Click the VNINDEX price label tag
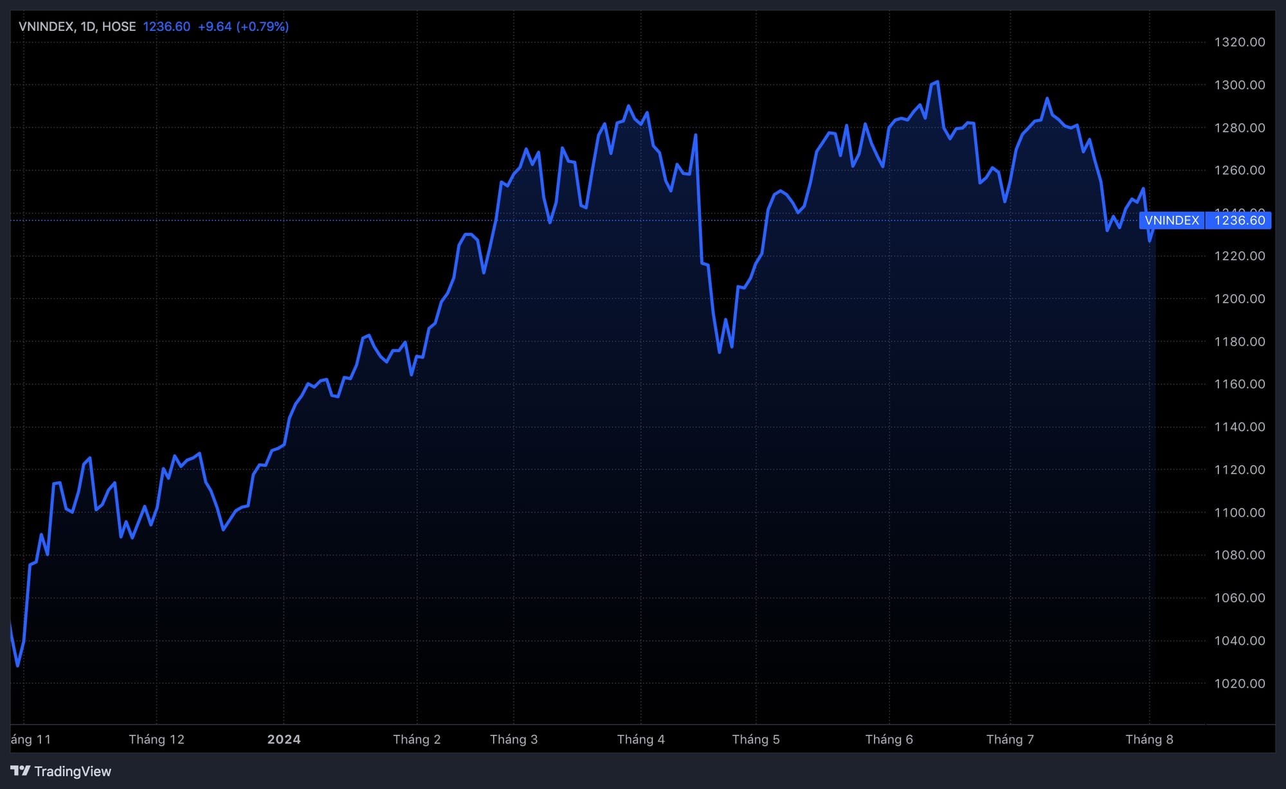The height and width of the screenshot is (789, 1286). click(x=1172, y=220)
